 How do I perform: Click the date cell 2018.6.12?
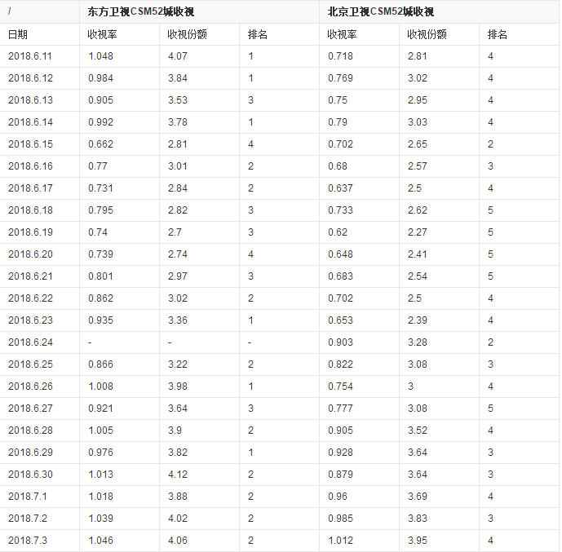click(30, 78)
